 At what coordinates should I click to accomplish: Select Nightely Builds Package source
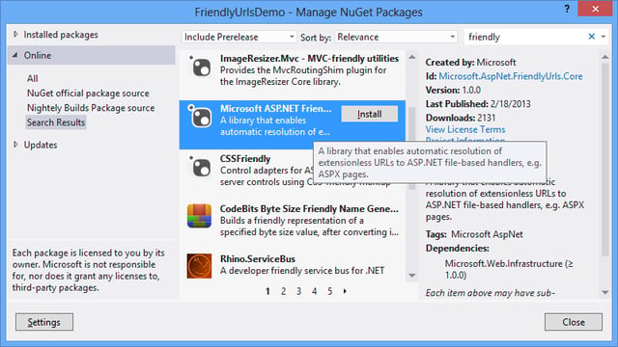(91, 108)
